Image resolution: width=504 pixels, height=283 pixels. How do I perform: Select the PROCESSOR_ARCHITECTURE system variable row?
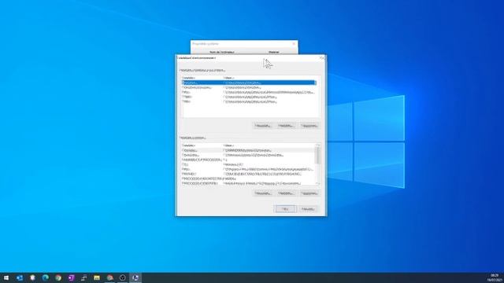point(249,178)
